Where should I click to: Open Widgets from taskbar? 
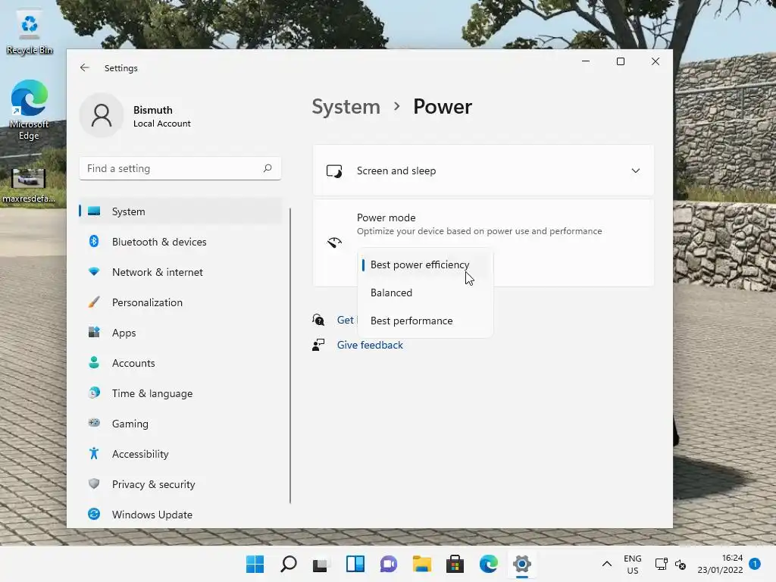(x=355, y=564)
